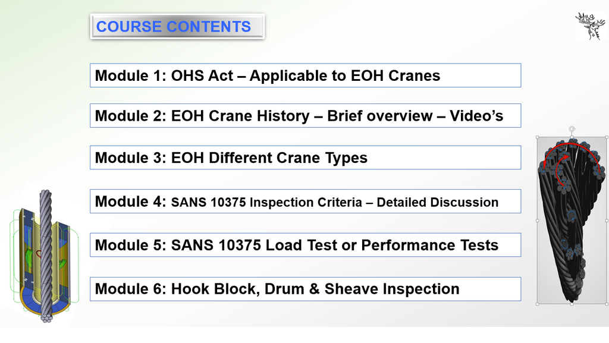Click the red curved arrow on the rope image
The height and width of the screenshot is (343, 609).
570,145
